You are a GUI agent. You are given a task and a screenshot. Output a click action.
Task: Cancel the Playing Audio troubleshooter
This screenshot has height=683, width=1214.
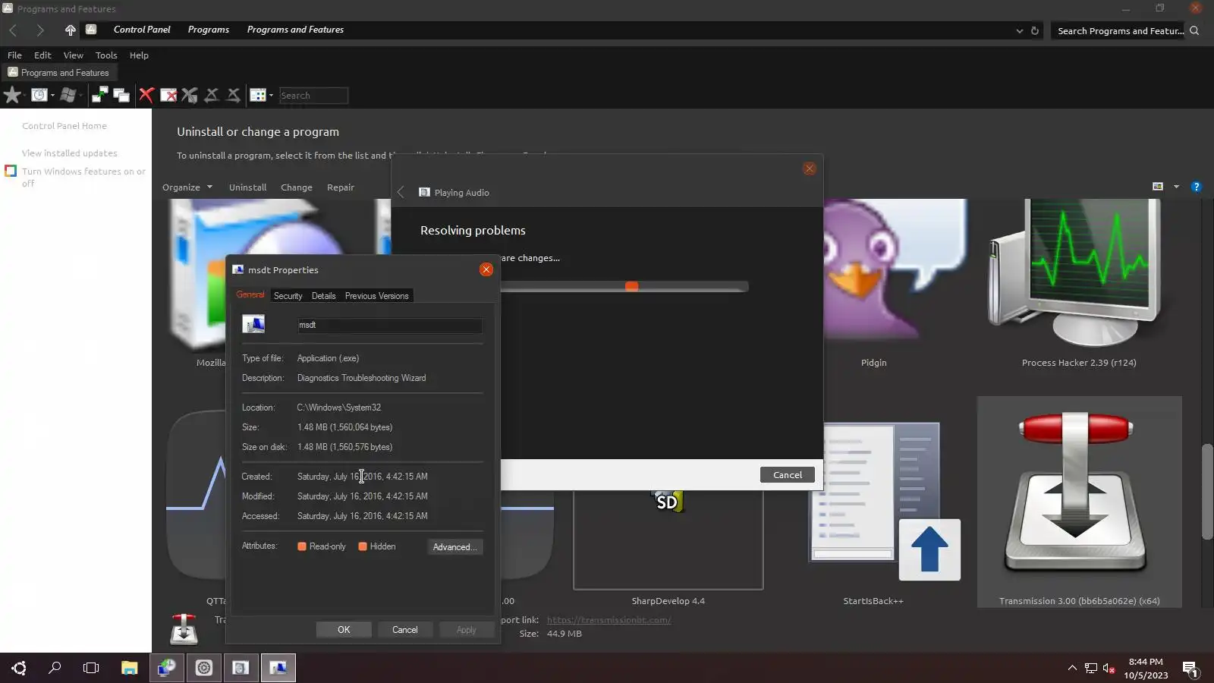[788, 475]
